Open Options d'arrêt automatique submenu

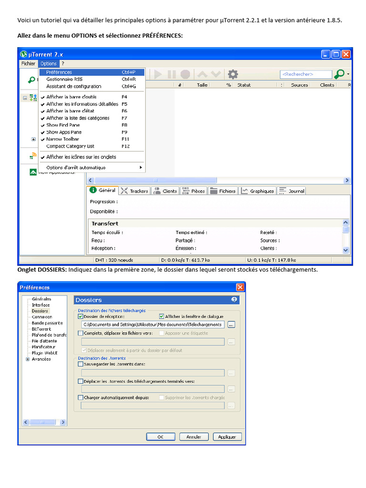tap(92, 167)
